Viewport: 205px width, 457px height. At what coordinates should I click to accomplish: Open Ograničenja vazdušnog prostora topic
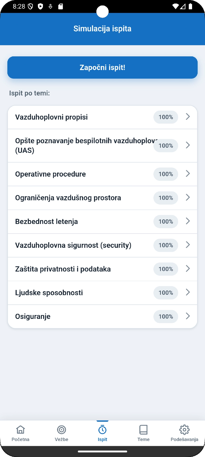(x=102, y=198)
